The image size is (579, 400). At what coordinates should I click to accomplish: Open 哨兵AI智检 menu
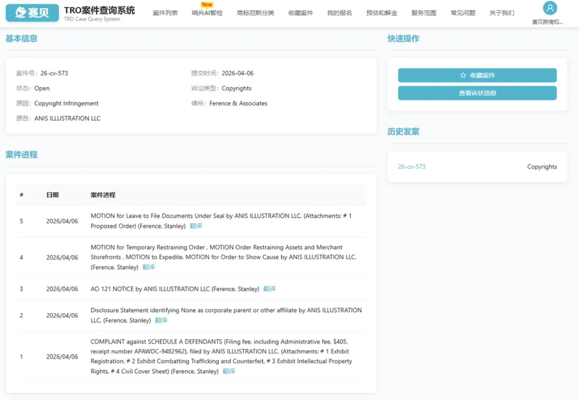click(x=207, y=13)
